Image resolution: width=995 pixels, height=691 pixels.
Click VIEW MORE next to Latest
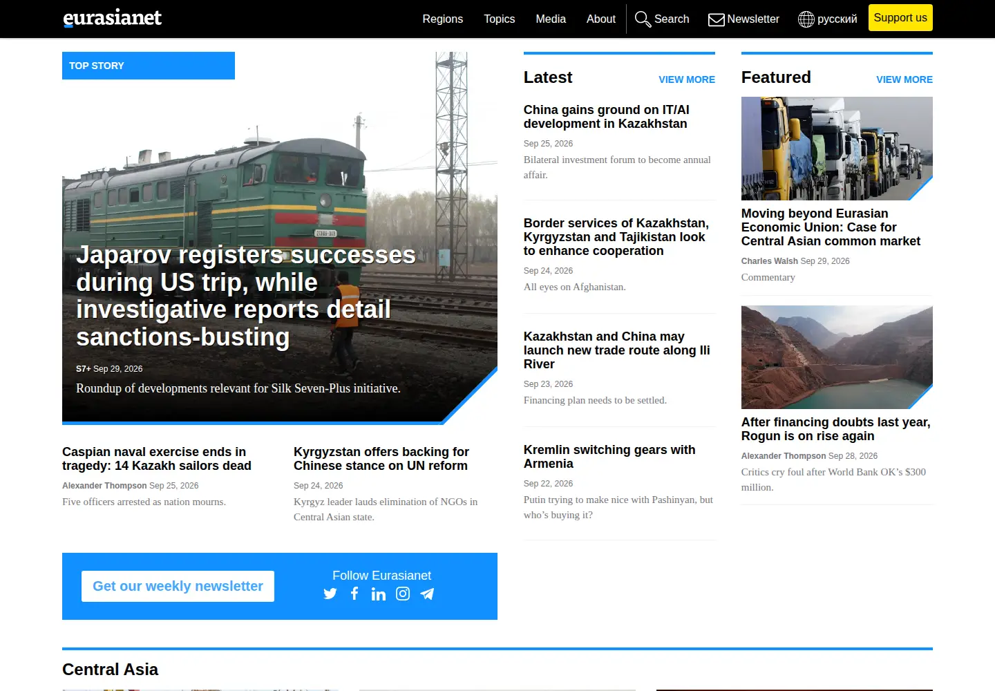(687, 79)
